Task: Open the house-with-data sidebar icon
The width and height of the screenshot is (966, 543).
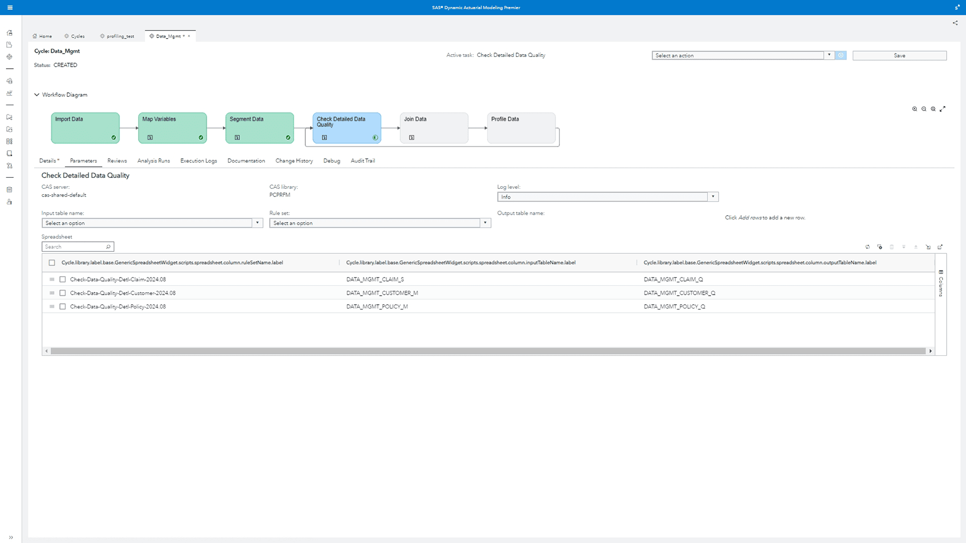Action: tap(10, 81)
